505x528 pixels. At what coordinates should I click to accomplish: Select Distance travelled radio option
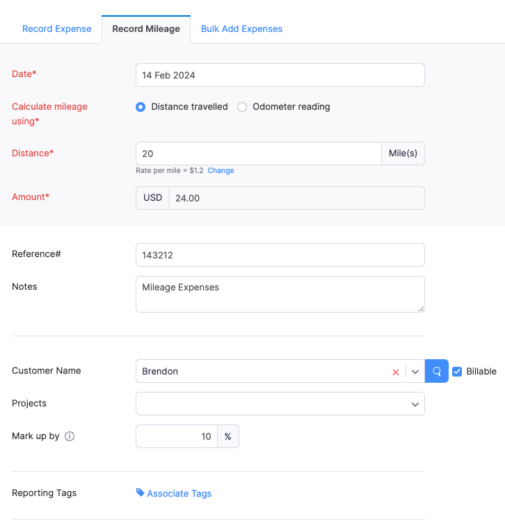(x=141, y=107)
